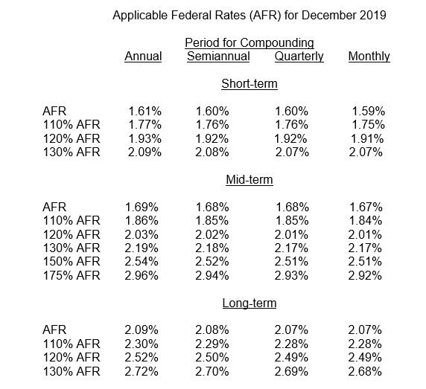Click short-term AFR annual rate 1.61%
Image resolution: width=426 pixels, height=389 pixels.
144,112
